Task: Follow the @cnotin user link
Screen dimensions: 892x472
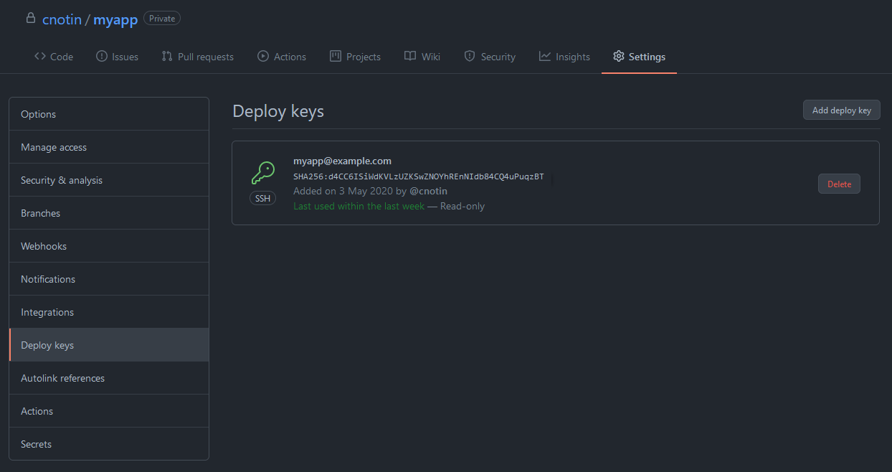Action: pyautogui.click(x=428, y=192)
